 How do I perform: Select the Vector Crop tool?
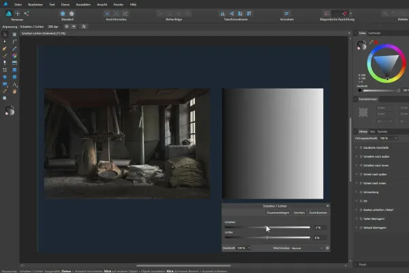pos(5,70)
